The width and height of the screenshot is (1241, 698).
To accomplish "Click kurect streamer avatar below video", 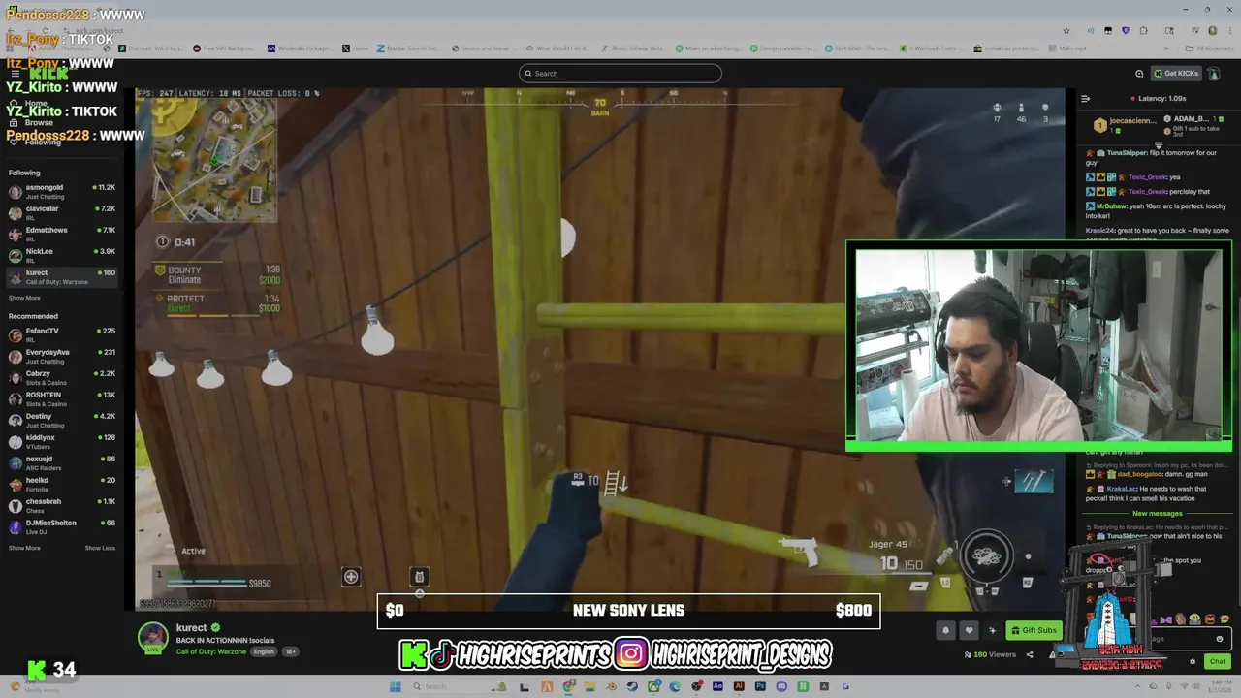I will tap(153, 638).
